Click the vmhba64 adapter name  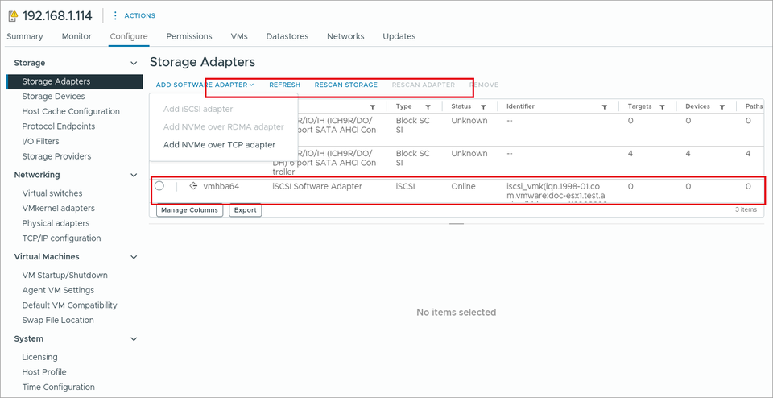[x=221, y=186]
